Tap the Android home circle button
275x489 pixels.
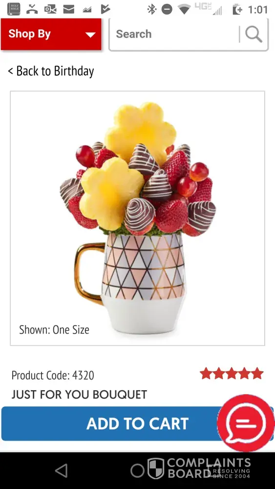tap(137, 470)
